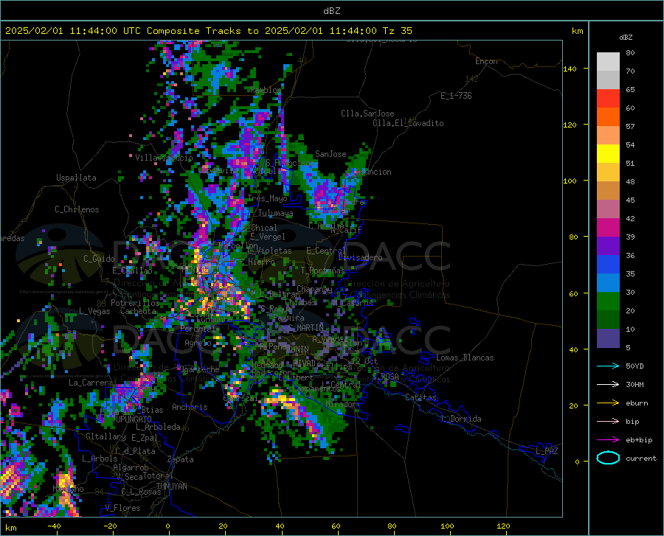The height and width of the screenshot is (536, 664).
Task: Pick the magenta swatch beside 42 label
Action: click(x=608, y=228)
